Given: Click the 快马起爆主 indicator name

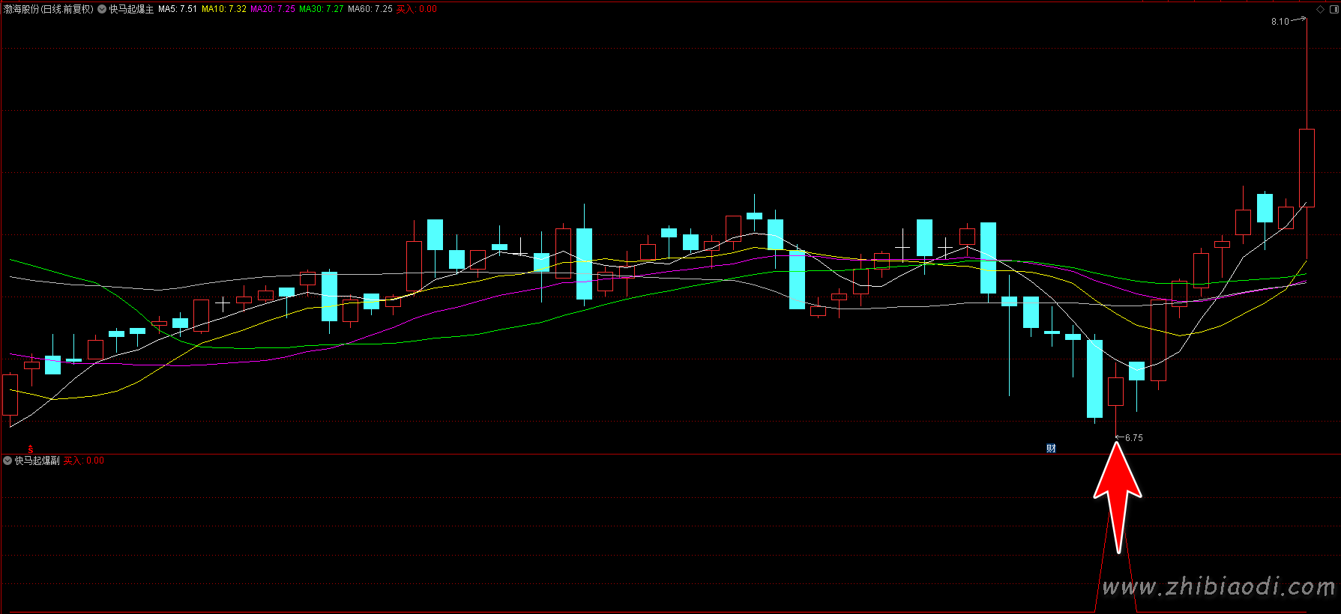Looking at the screenshot, I should point(131,10).
